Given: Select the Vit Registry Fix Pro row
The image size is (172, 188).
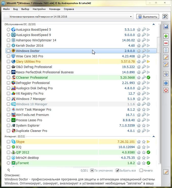Looking at the screenshot, I should coord(81,94).
